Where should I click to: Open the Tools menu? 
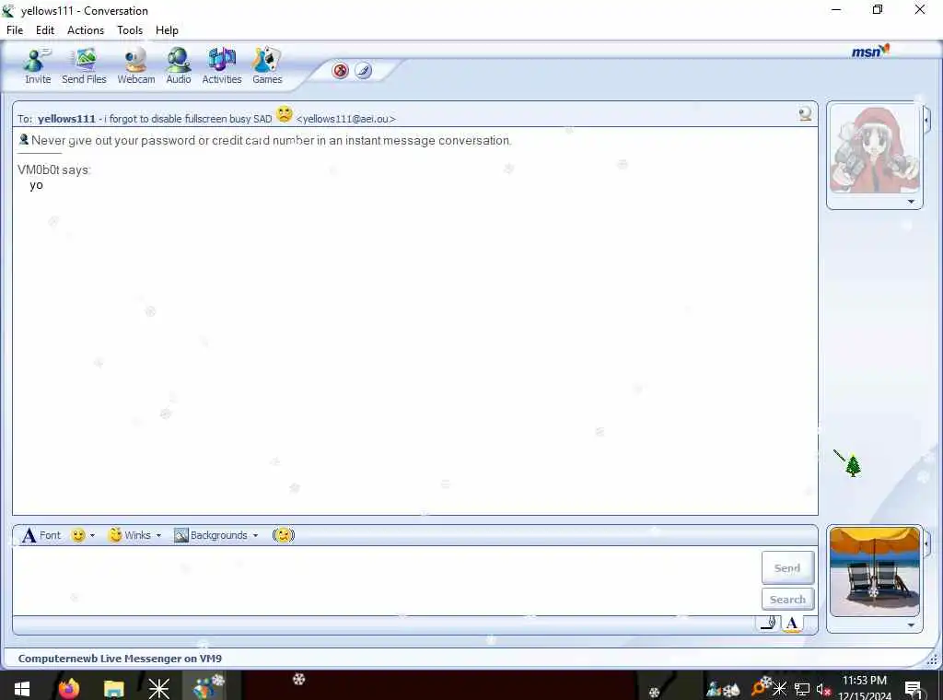130,30
